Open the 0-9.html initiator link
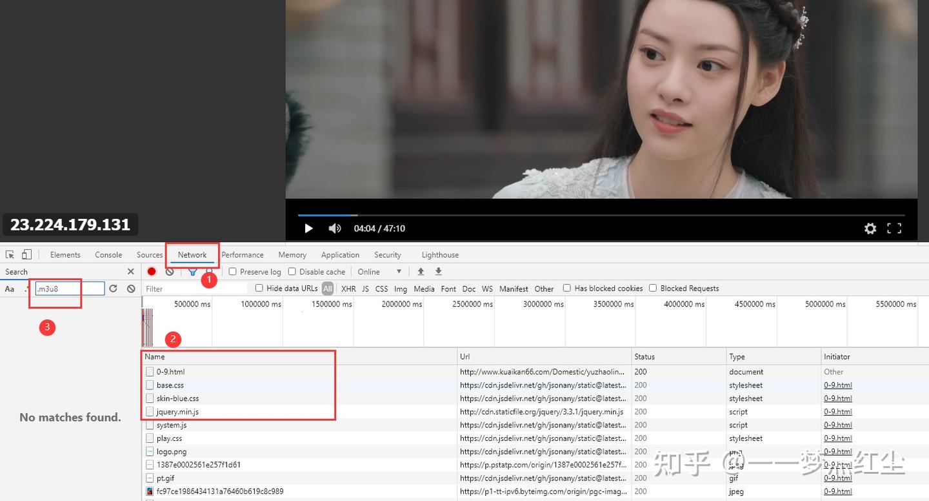This screenshot has width=929, height=501. (x=837, y=385)
